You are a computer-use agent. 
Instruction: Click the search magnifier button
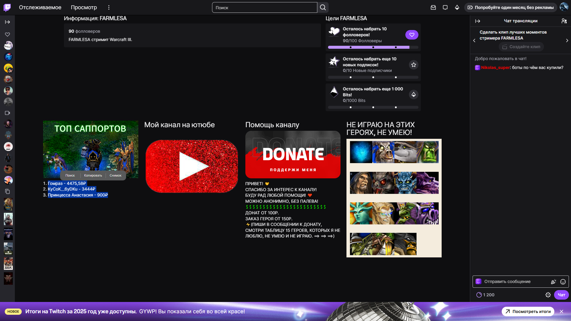point(323,7)
